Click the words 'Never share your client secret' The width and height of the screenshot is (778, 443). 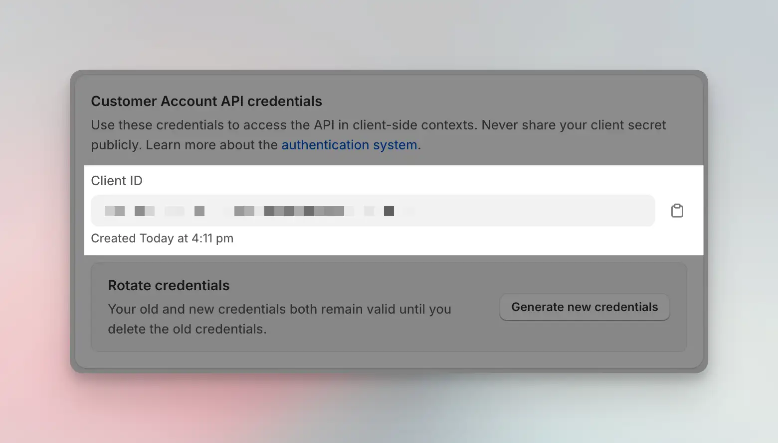[574, 125]
